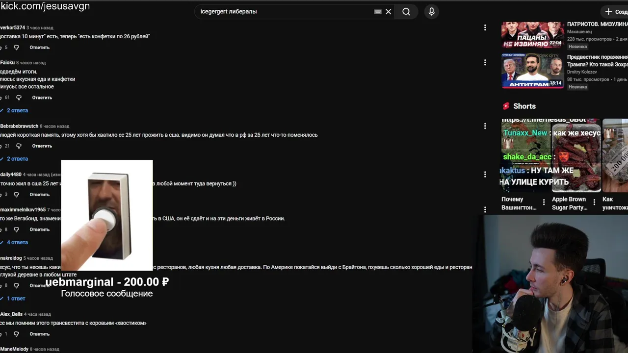Open the 'Apple Brown Sugar Party' short thumbnail
628x353 pixels.
pos(576,155)
